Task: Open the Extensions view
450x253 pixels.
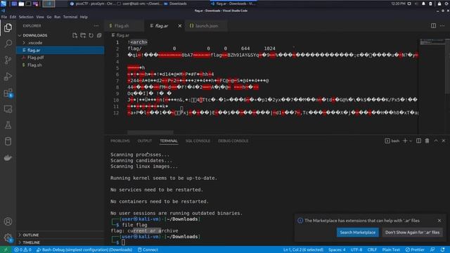Action: click(x=8, y=93)
